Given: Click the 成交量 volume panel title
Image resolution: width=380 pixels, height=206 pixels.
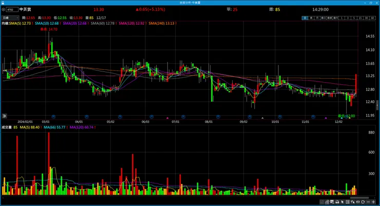Looking at the screenshot, I should coord(7,127).
